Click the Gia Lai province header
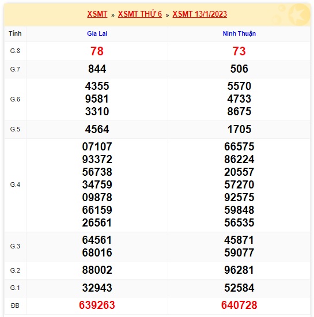The width and height of the screenshot is (314, 317). (97, 33)
